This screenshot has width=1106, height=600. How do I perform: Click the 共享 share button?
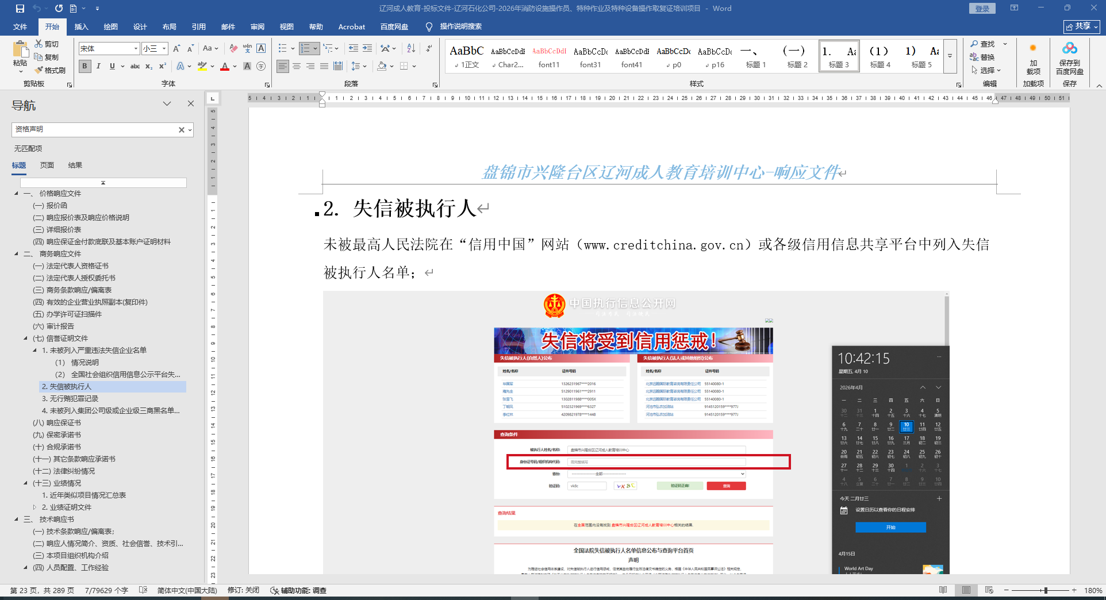coord(1081,26)
